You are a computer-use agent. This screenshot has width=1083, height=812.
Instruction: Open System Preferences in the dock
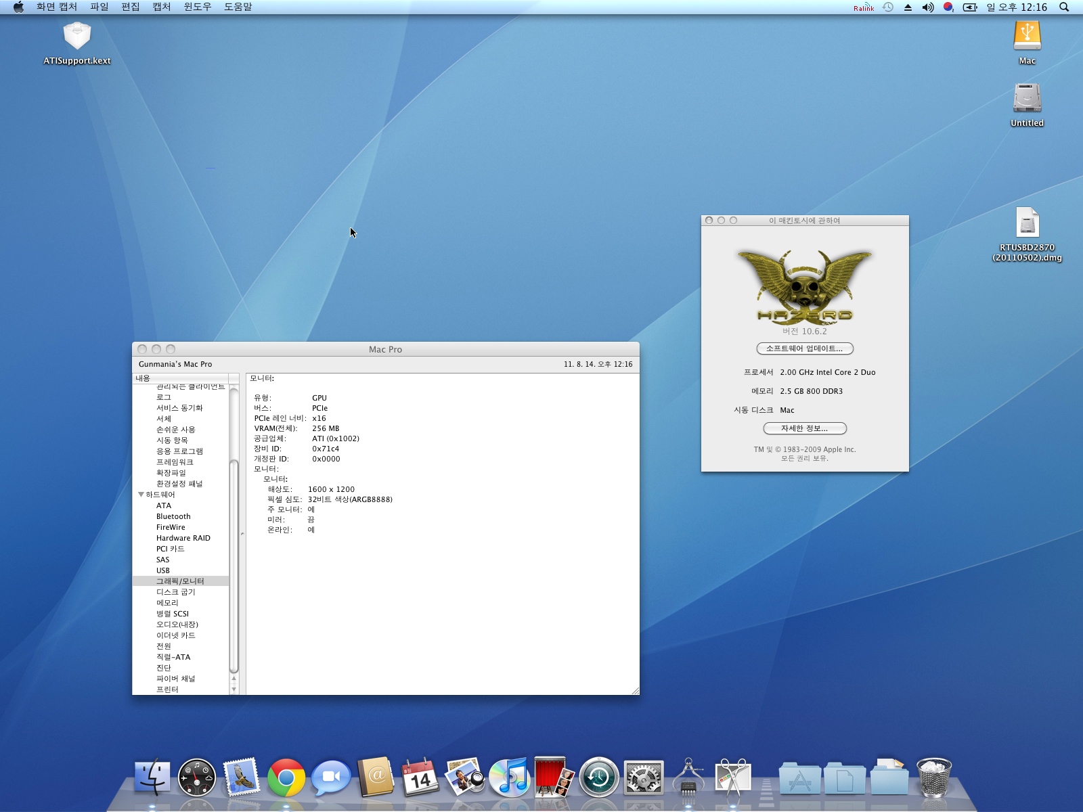644,777
